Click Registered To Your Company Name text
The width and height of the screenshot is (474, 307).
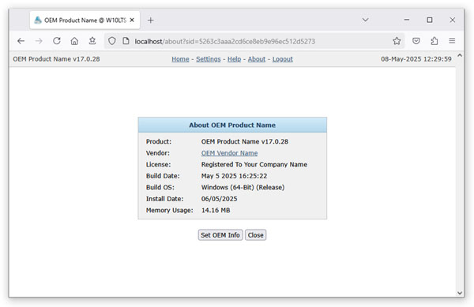(x=254, y=164)
